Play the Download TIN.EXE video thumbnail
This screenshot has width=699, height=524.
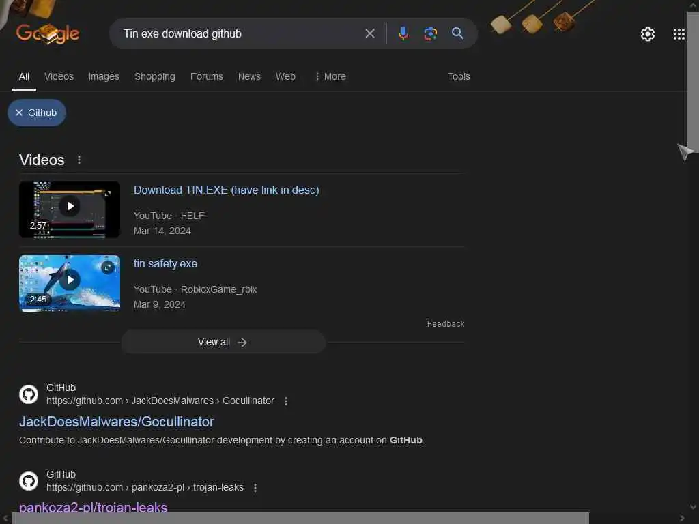tap(70, 209)
